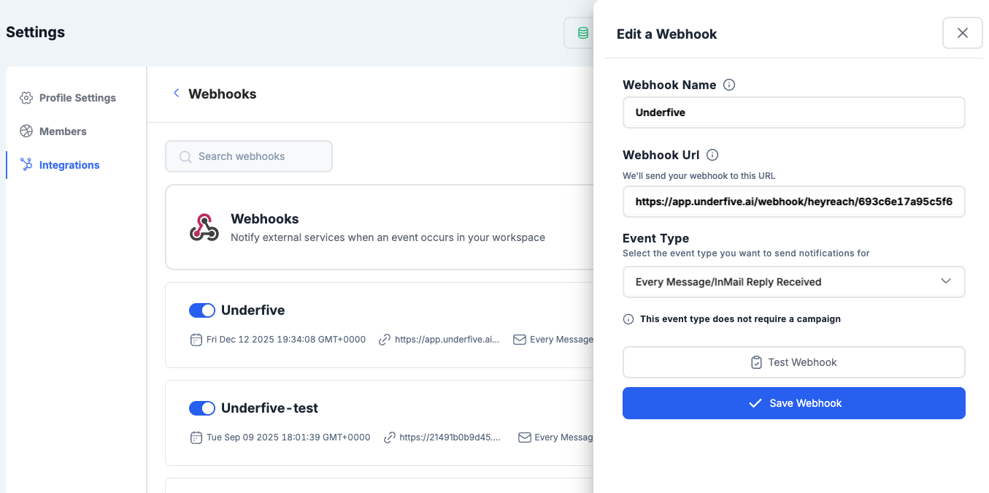Click the Test Webhook button
The height and width of the screenshot is (493, 989).
(x=793, y=362)
